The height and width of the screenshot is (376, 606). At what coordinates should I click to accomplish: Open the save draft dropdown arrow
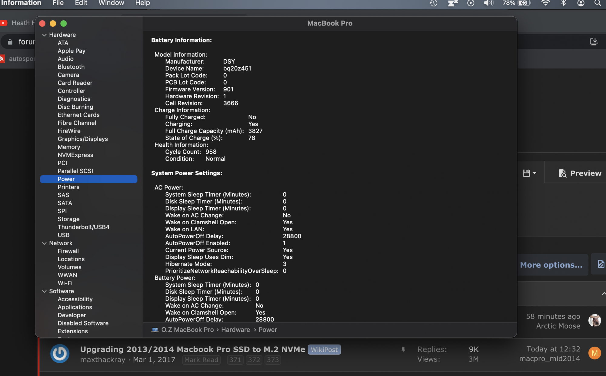[534, 173]
